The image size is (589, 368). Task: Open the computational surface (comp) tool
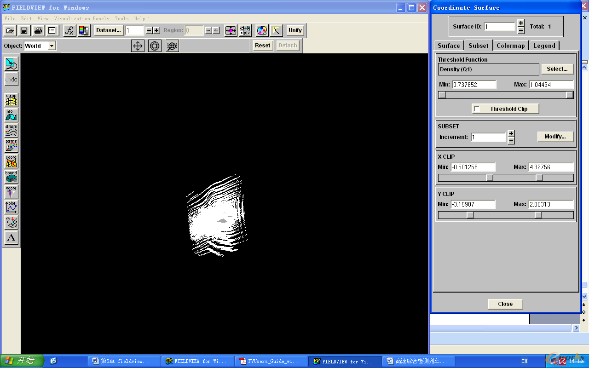tap(11, 100)
